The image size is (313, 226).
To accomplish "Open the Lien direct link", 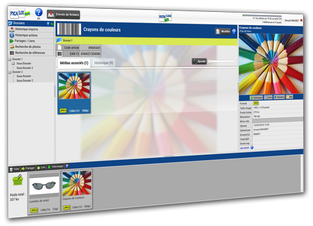I will click(244, 147).
